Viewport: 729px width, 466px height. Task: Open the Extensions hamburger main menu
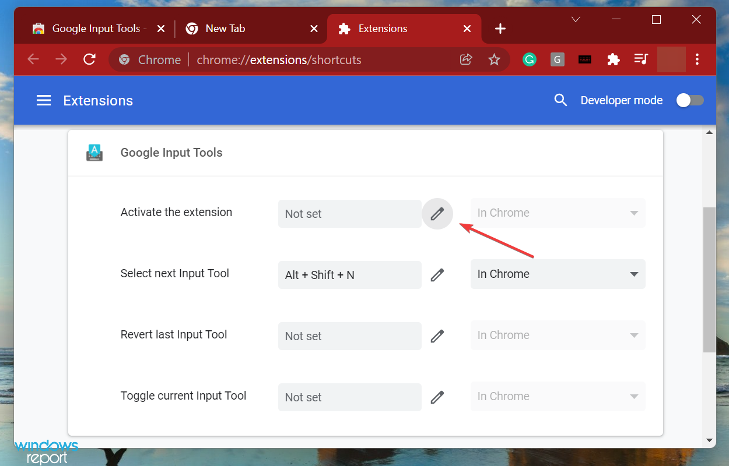[44, 101]
